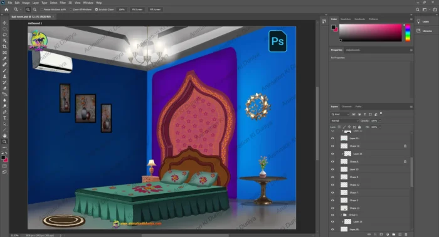Select the Horizontal Type tool

[4, 118]
